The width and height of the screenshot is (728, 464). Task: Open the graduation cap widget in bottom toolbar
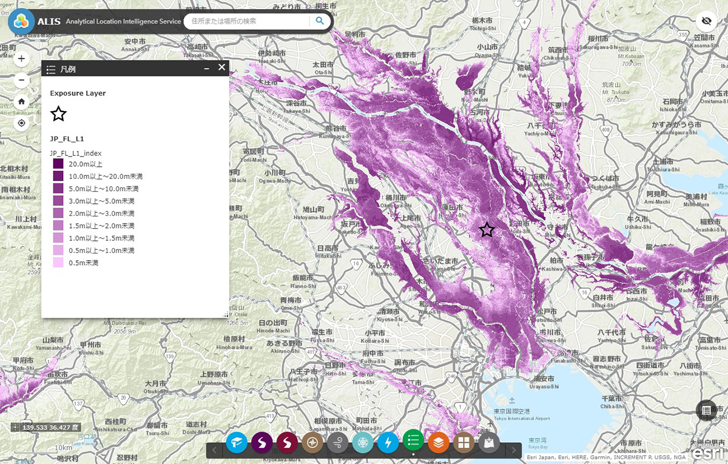point(237,442)
